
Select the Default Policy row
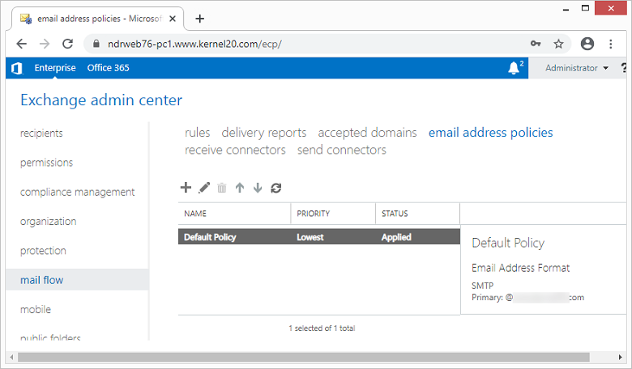[318, 237]
